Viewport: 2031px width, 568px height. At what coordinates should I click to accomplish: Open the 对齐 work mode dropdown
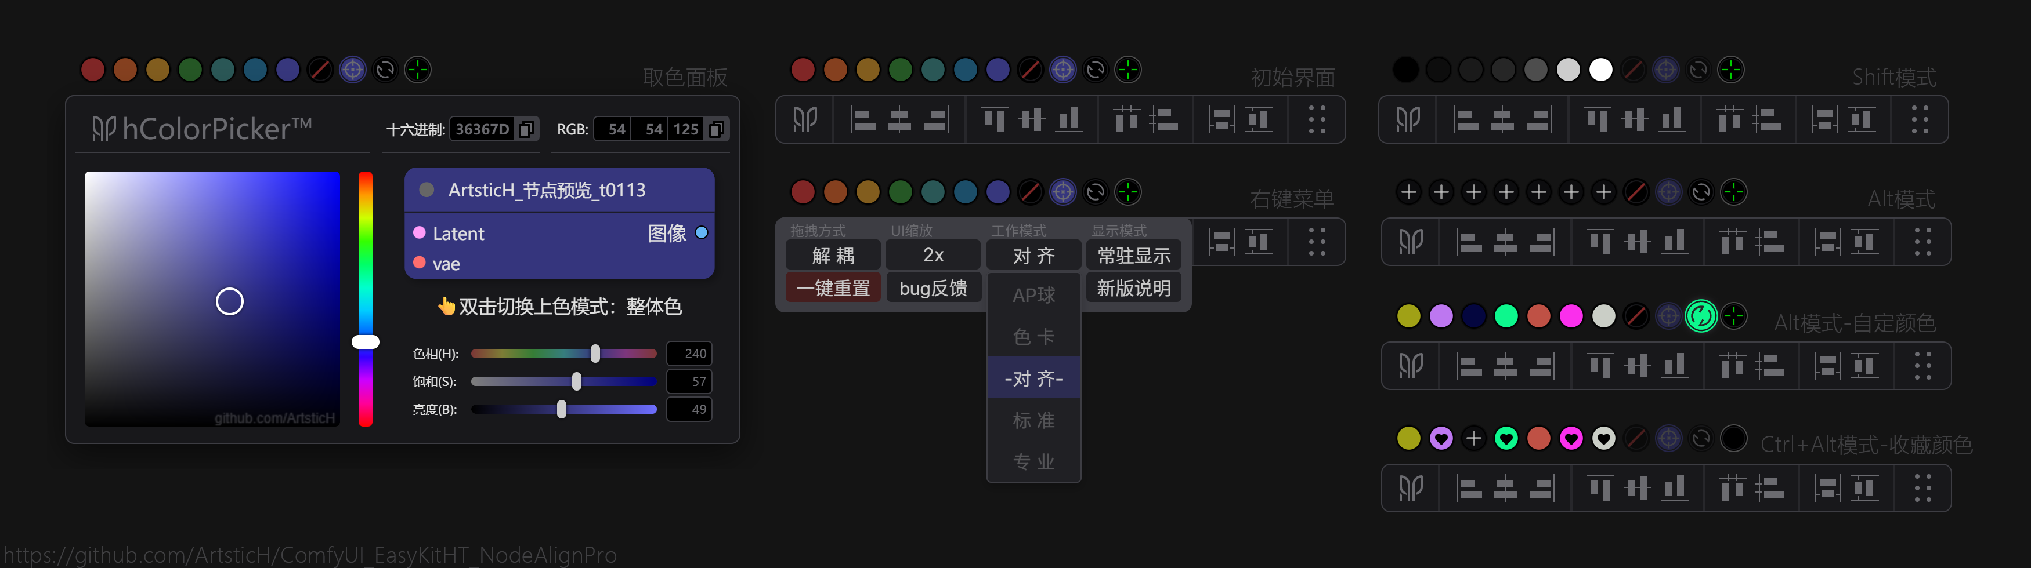pos(1033,255)
